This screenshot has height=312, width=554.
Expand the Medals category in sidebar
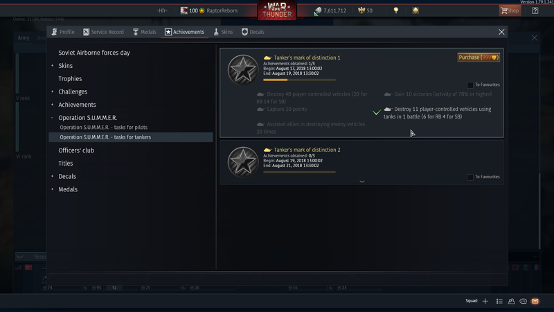[x=52, y=189]
